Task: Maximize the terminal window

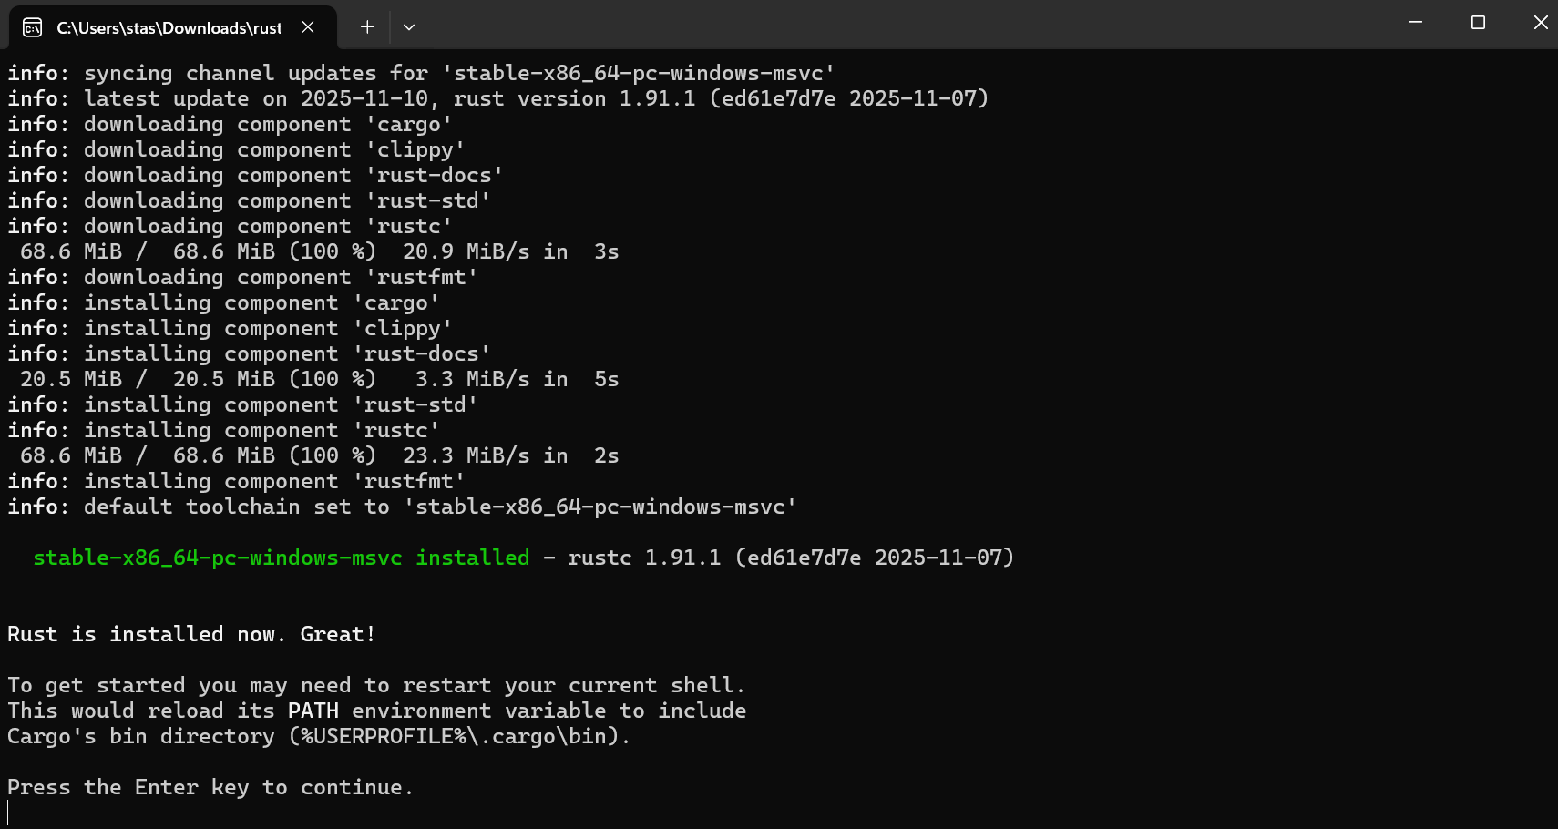Action: tap(1478, 23)
